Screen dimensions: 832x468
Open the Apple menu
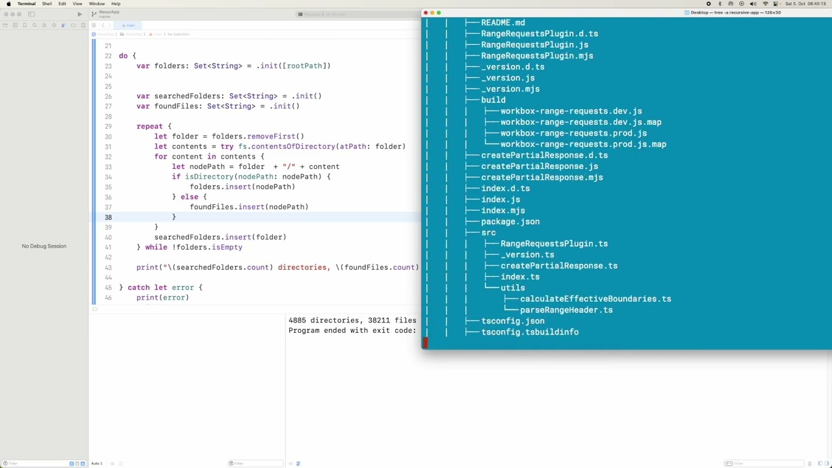(8, 4)
